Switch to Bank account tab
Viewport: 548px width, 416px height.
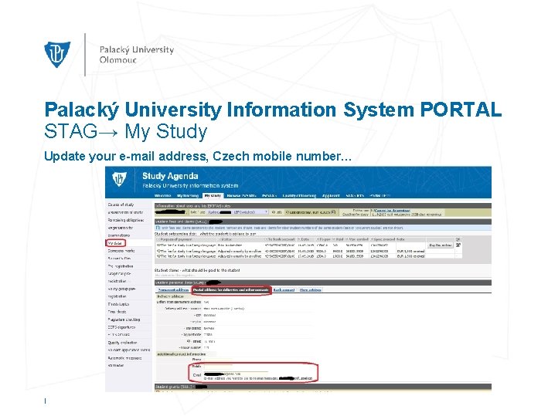(x=284, y=289)
